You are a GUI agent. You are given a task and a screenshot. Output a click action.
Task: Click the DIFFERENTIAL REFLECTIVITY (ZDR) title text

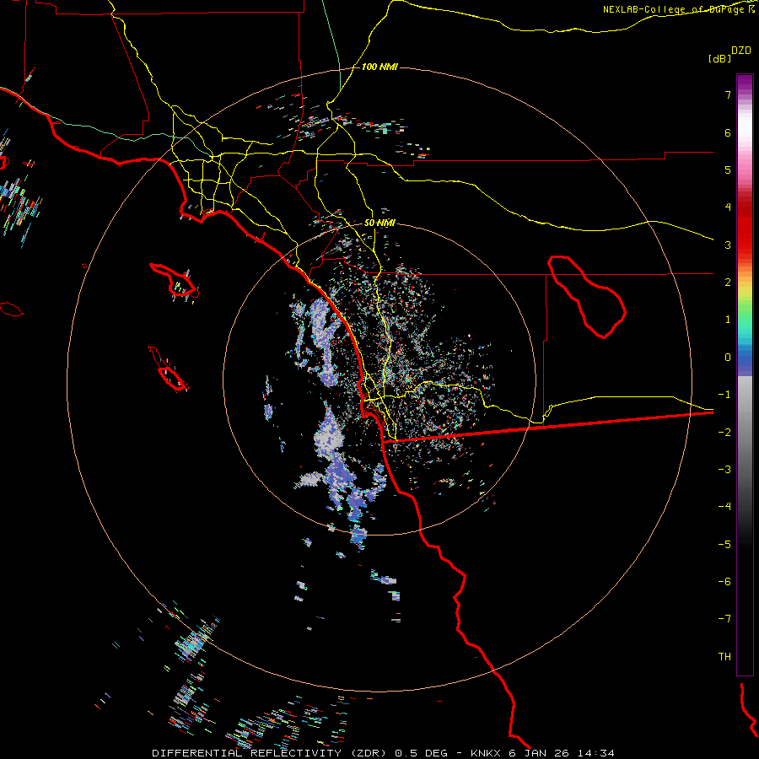click(x=271, y=753)
